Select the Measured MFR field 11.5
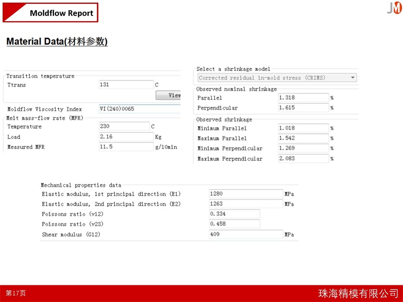The image size is (403, 302). 126,147
